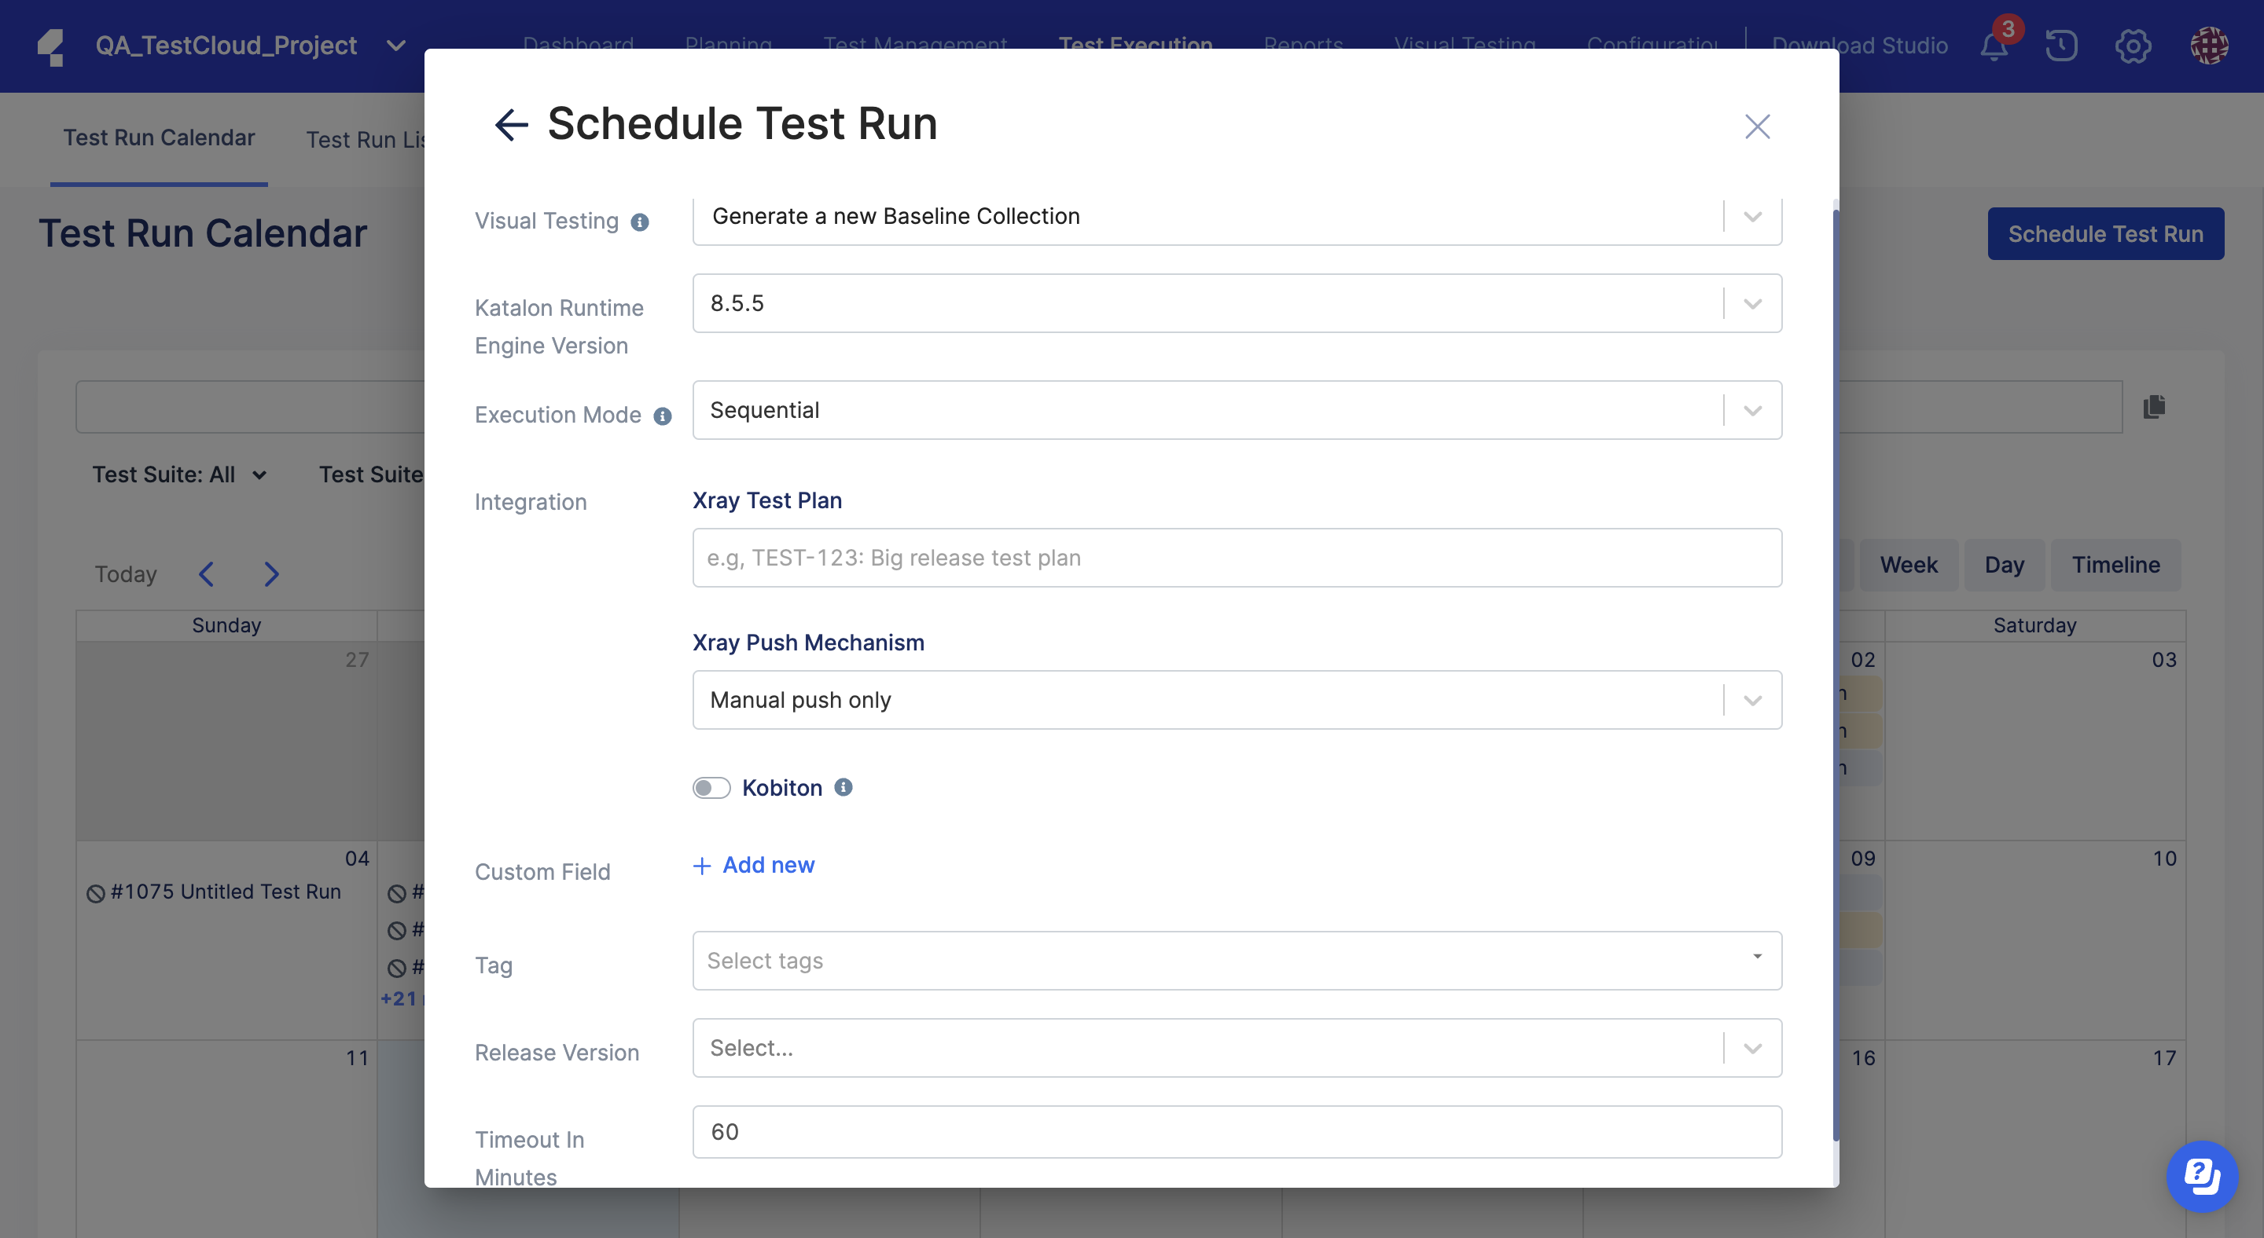2264x1238 pixels.
Task: Click the back arrow beside Schedule Test Run
Action: 511,125
